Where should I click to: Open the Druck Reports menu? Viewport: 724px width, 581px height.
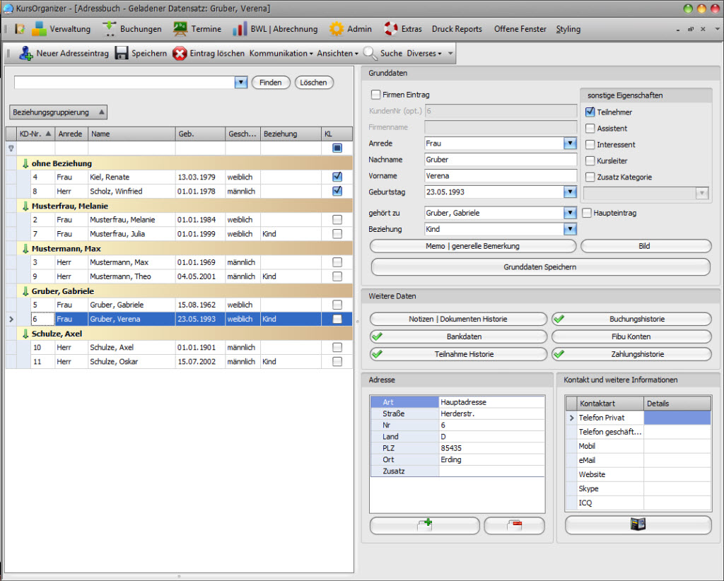point(457,29)
